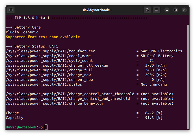Click the Charge 84.2 percent value
Viewport: 195px width, 136px height.
[x=153, y=113]
